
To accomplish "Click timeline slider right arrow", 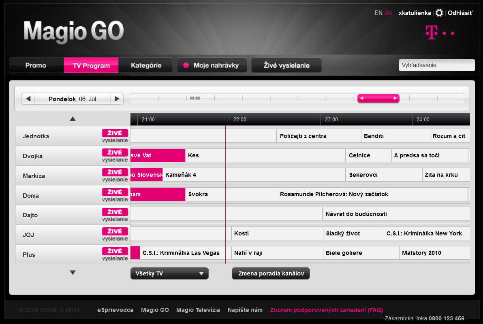I will point(395,98).
